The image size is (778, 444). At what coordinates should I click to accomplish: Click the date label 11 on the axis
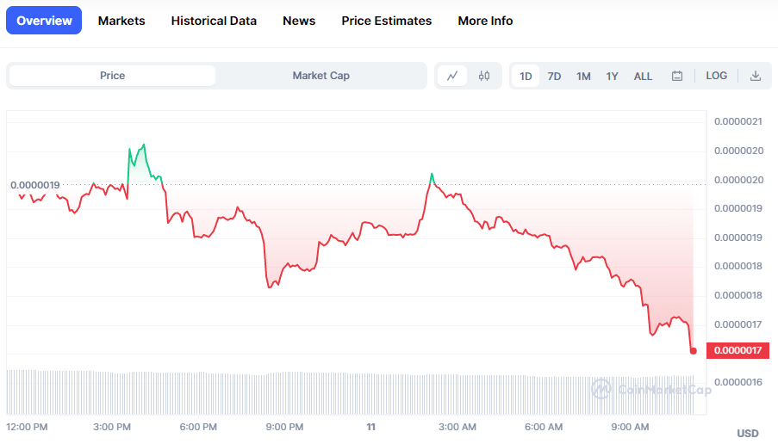(x=370, y=427)
